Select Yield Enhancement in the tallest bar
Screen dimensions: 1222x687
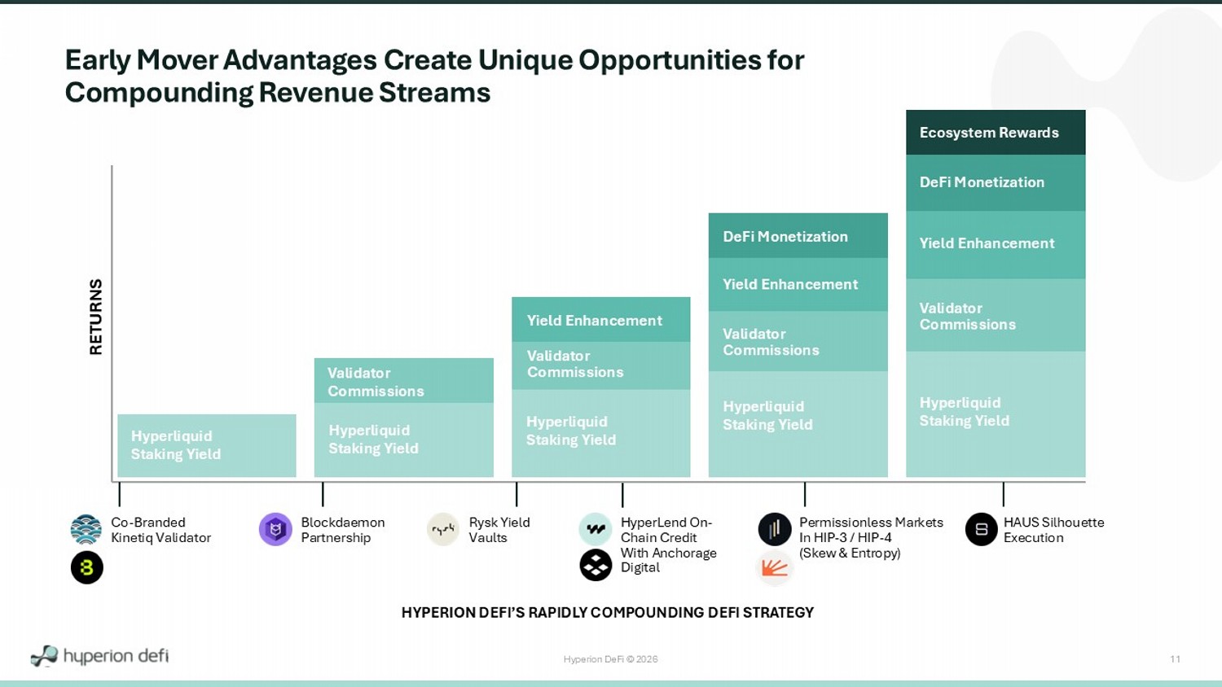996,245
